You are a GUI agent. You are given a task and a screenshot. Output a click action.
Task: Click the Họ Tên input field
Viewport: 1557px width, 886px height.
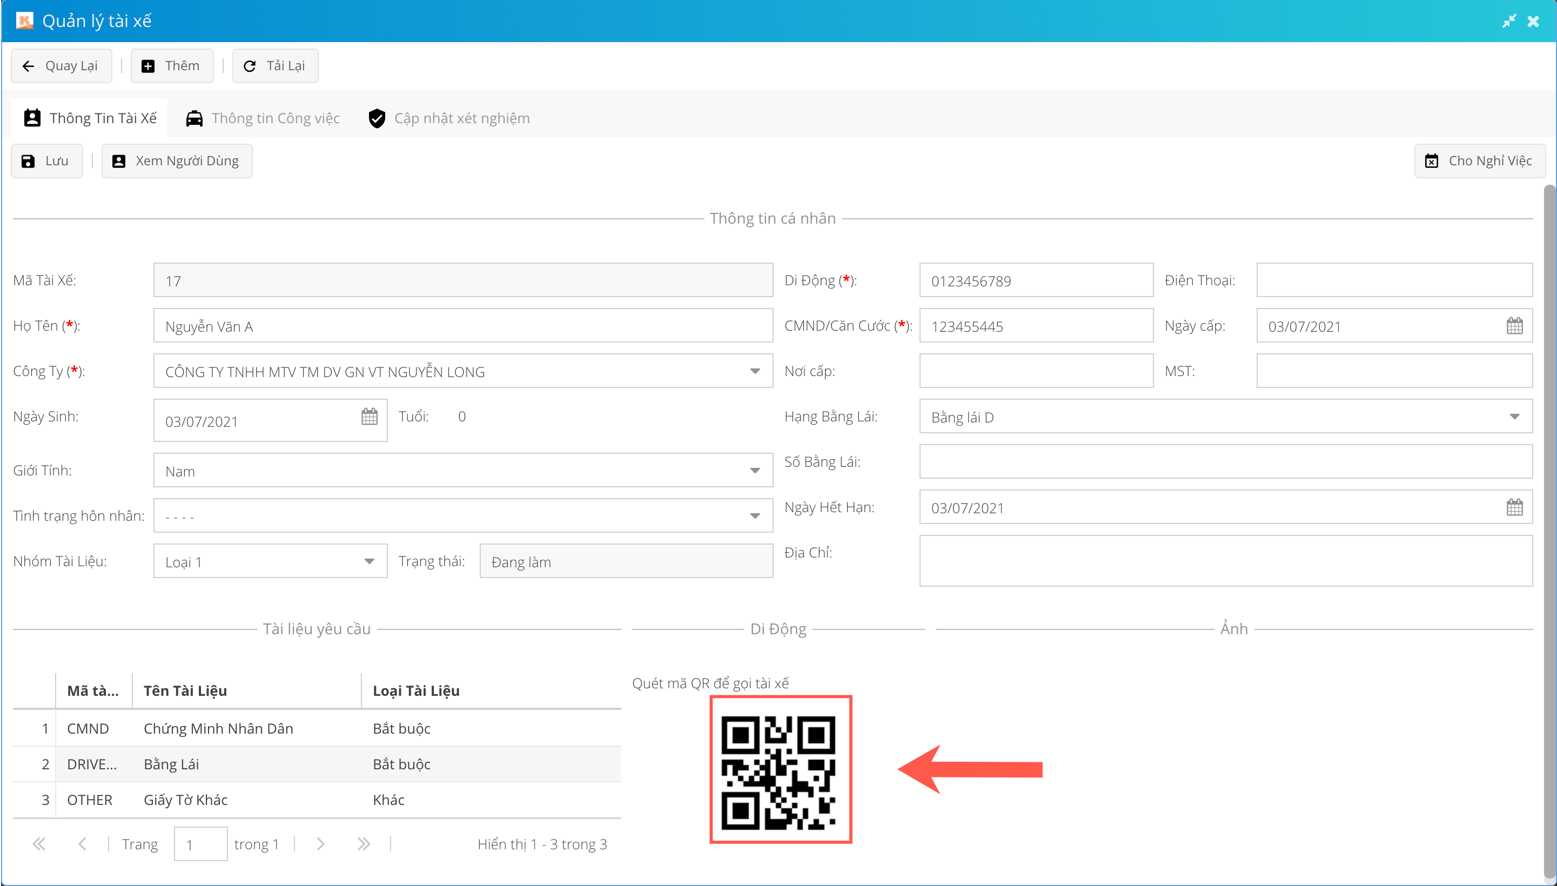click(x=462, y=326)
